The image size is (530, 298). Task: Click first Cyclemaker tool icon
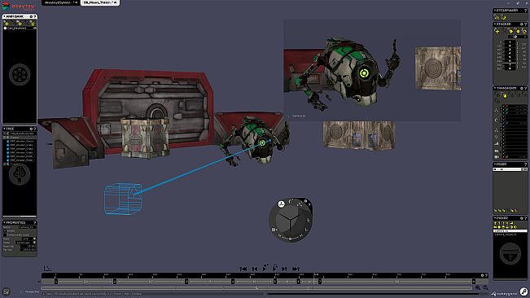pos(497,17)
